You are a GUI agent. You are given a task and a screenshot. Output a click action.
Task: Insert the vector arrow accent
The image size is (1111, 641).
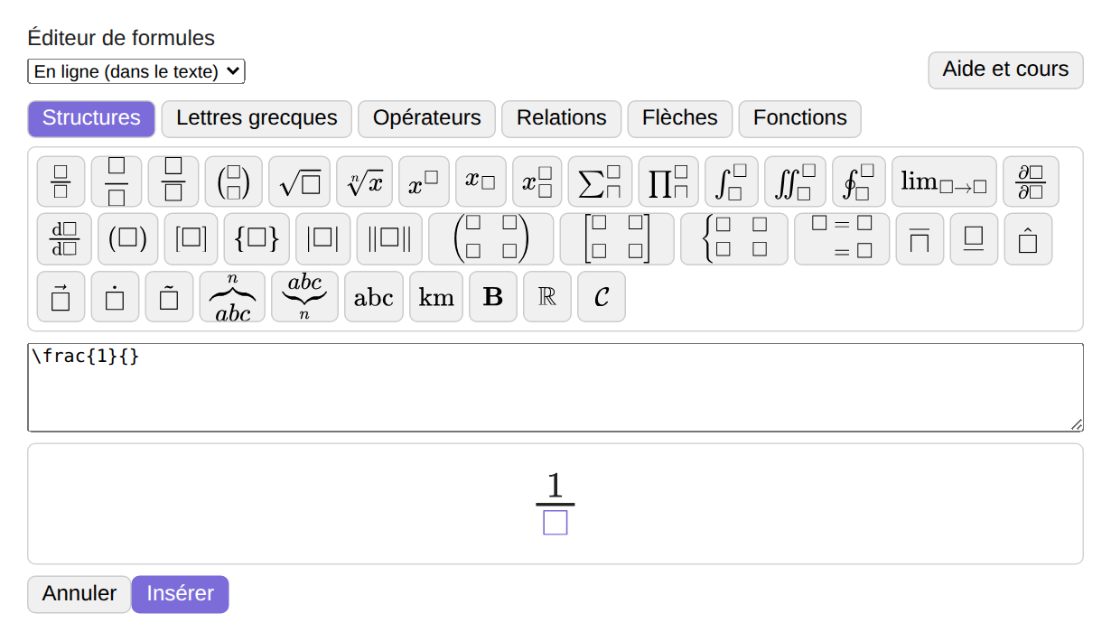click(x=61, y=297)
